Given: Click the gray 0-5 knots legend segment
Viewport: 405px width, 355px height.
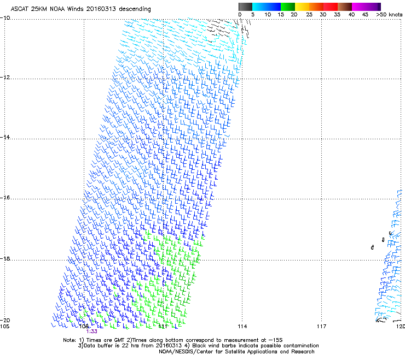Looking at the screenshot, I should point(245,7).
